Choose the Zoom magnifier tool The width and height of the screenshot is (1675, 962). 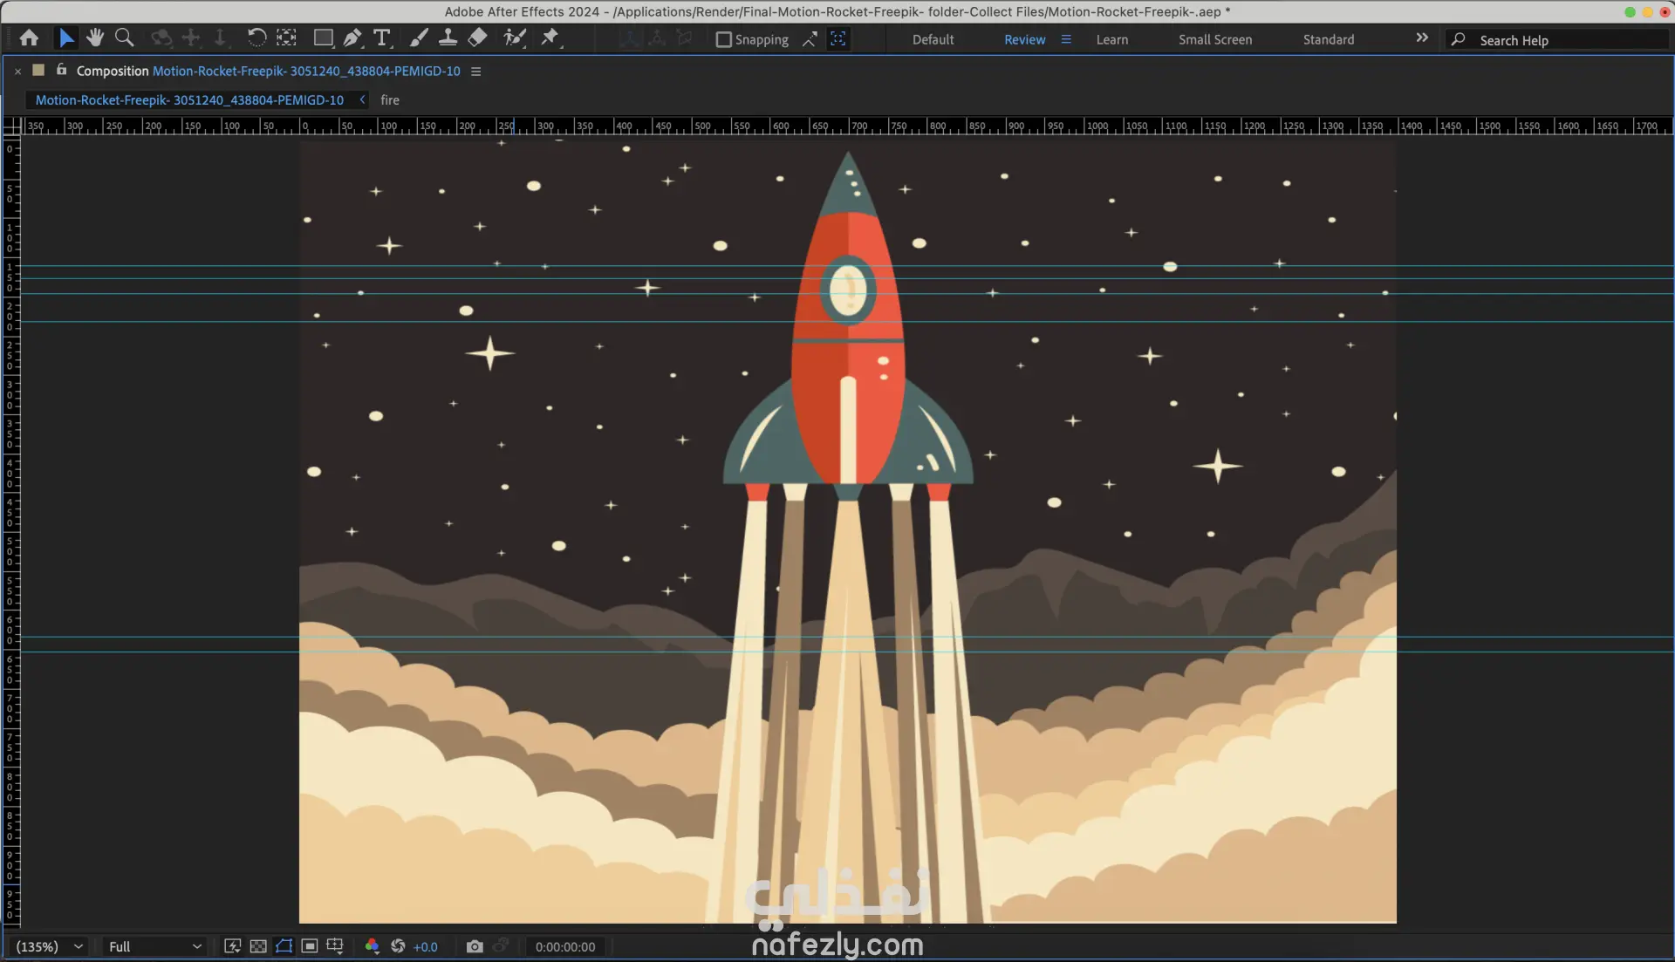[x=125, y=38]
